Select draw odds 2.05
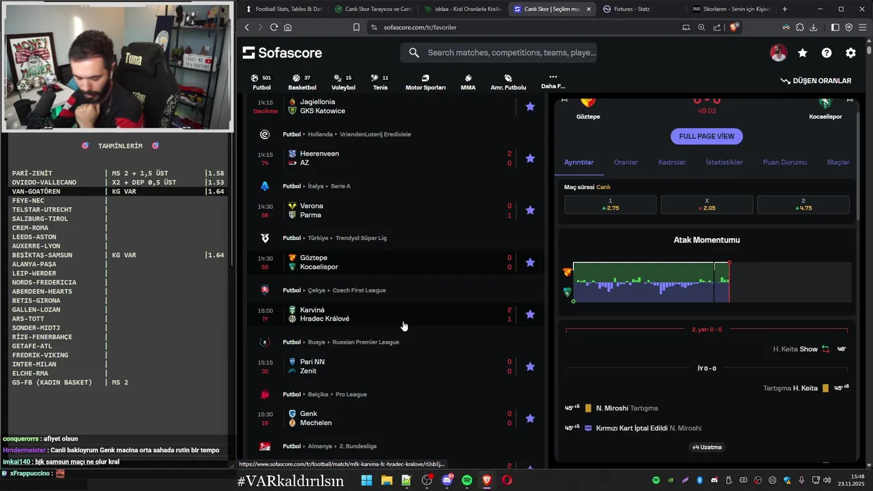873x491 pixels. click(707, 205)
